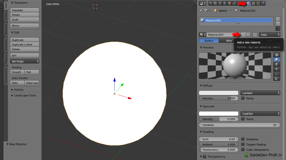Switch to Wire material type

[x=229, y=41]
